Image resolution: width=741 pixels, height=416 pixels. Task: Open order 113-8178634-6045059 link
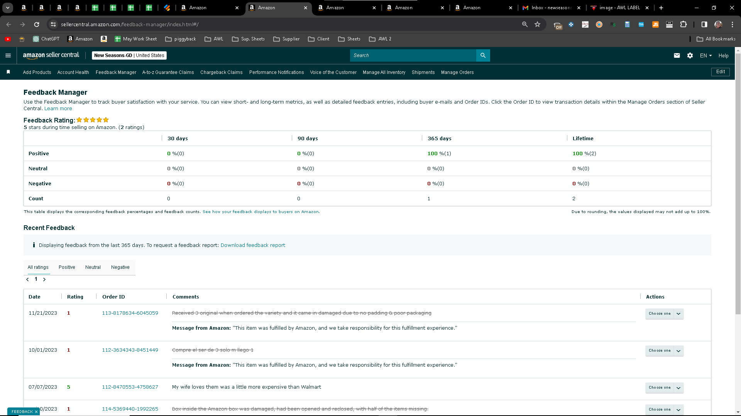click(130, 313)
